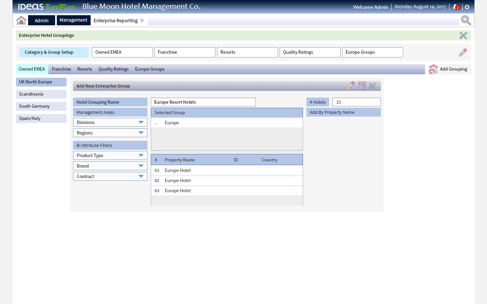
Task: Click the power logout icon
Action: click(467, 7)
